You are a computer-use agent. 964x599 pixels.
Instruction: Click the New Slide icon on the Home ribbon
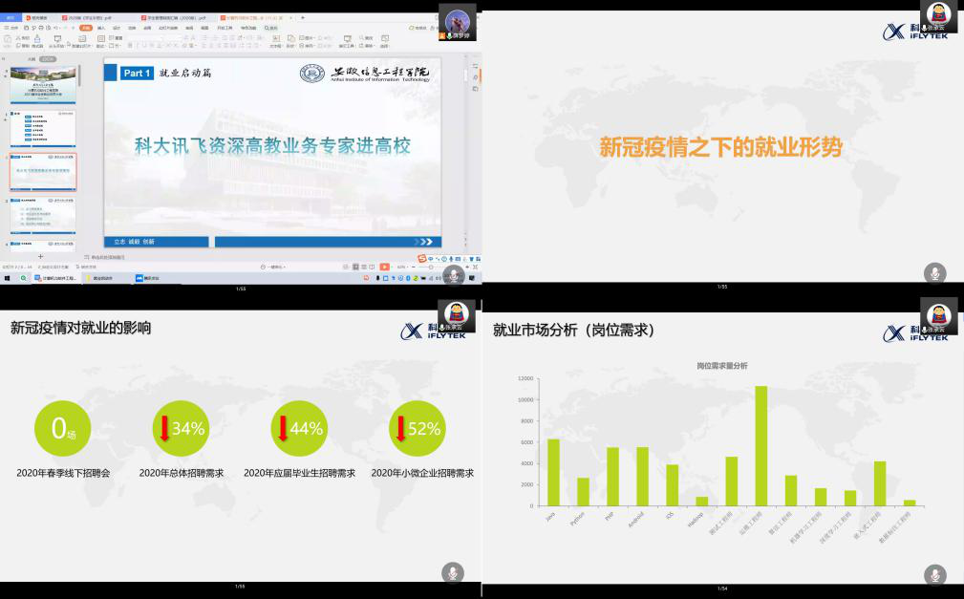57,43
